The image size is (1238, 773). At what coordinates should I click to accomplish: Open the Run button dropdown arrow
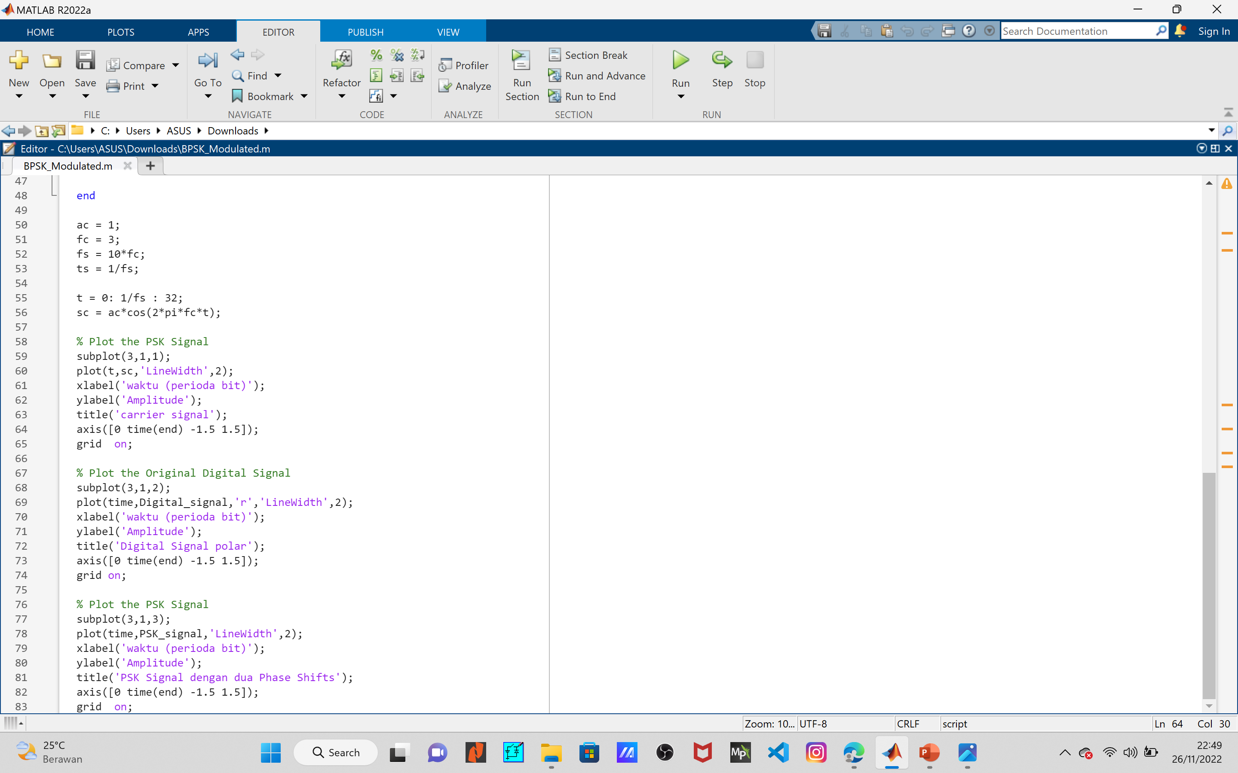[x=680, y=97]
